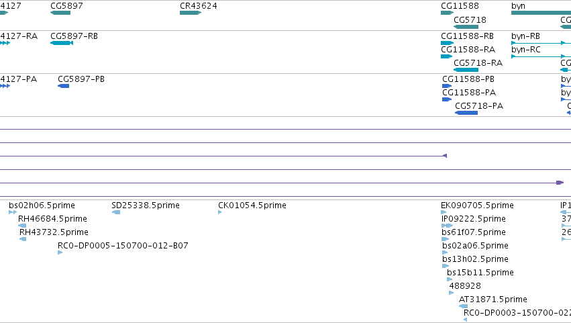Select the byn gene label
The width and height of the screenshot is (571, 323).
pos(518,6)
